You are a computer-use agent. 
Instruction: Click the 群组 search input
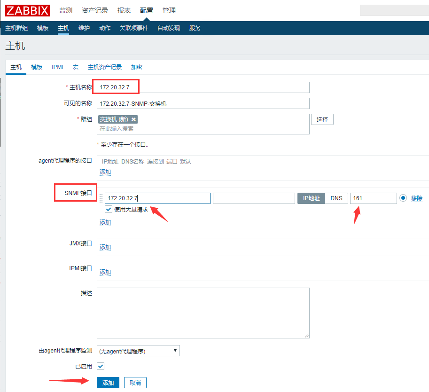point(203,129)
